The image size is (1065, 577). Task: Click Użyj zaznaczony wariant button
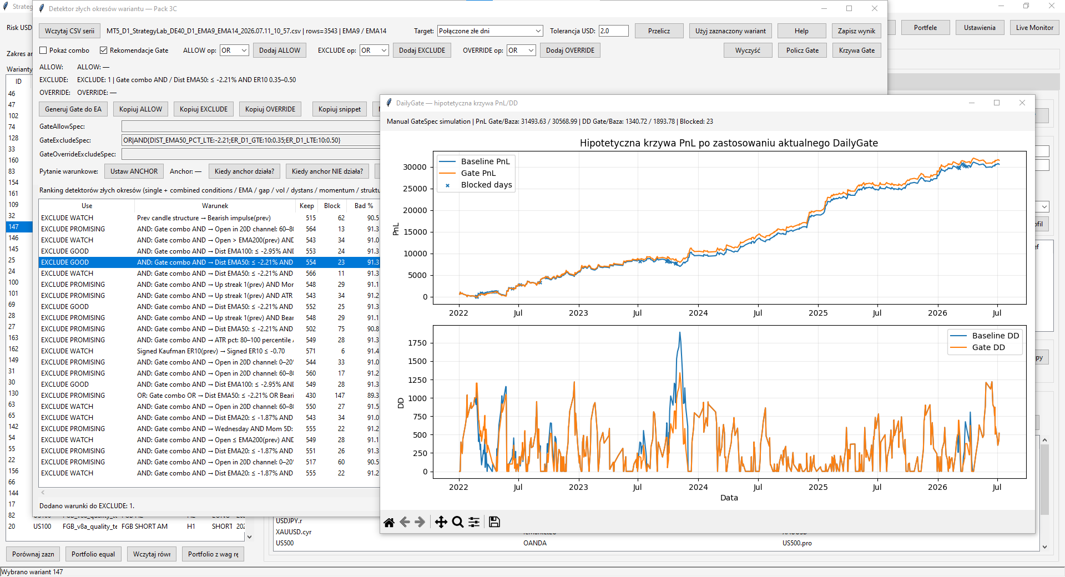click(730, 31)
